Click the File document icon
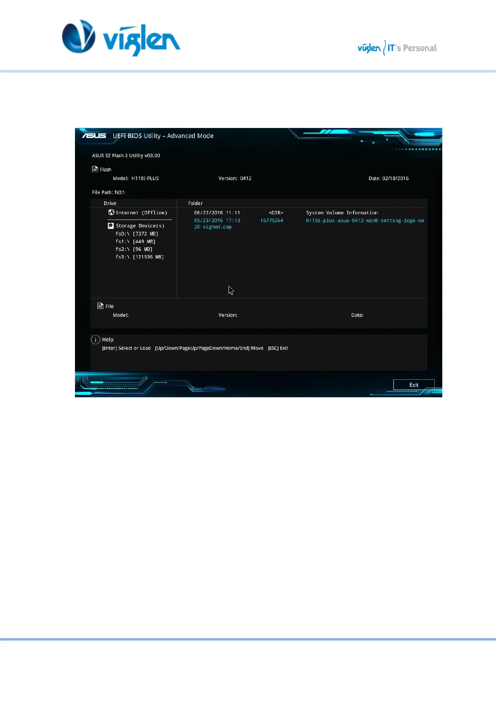The height and width of the screenshot is (702, 496). pos(100,306)
